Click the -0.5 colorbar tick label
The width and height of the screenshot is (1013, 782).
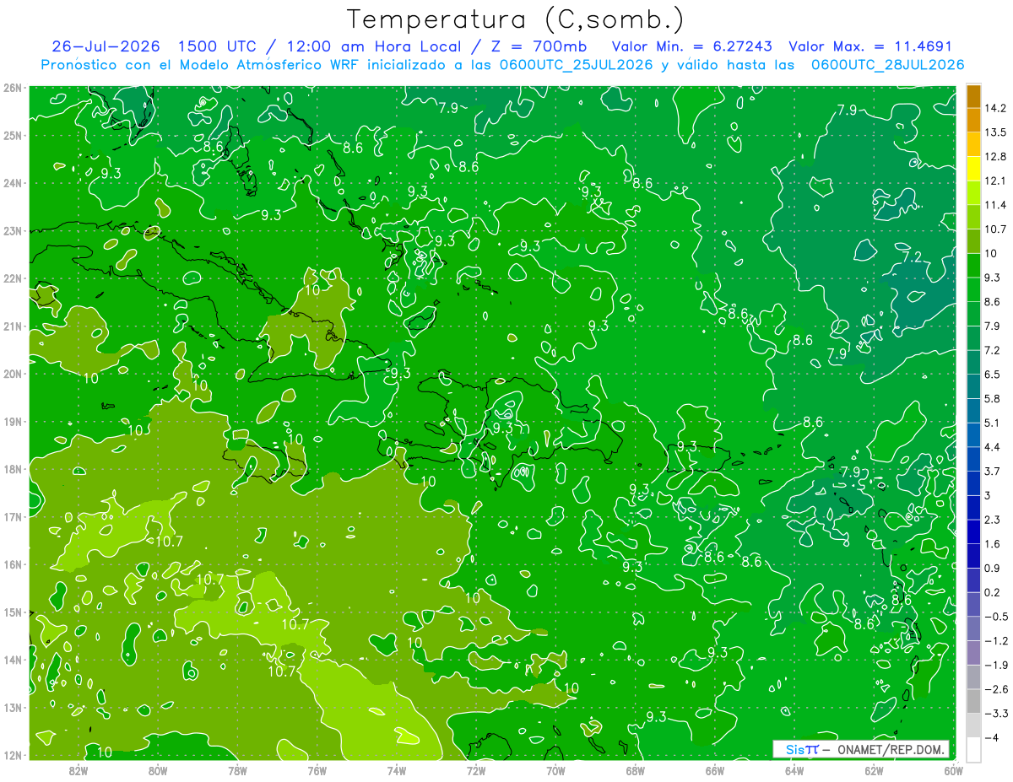pyautogui.click(x=995, y=617)
